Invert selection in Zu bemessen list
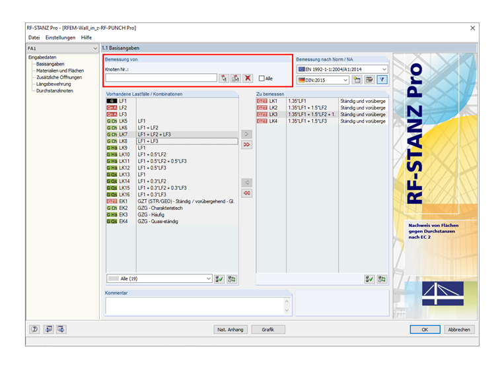This screenshot has width=502, height=376. 382,279
